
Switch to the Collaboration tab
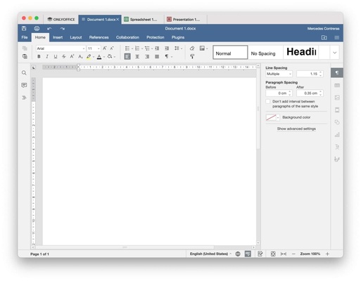coord(127,37)
